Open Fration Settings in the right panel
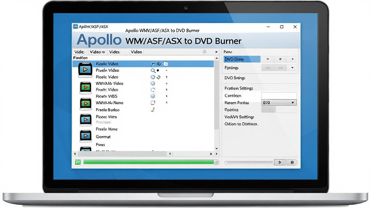Screen dimensions: 371x208 click(x=239, y=88)
